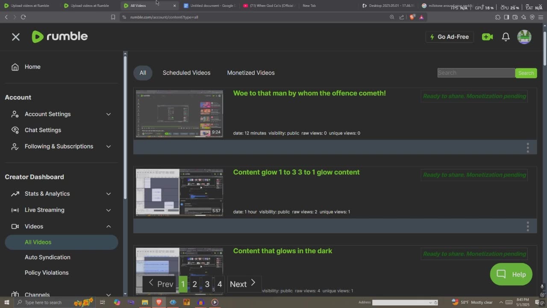
Task: Reload the page with the refresh icon
Action: click(23, 17)
